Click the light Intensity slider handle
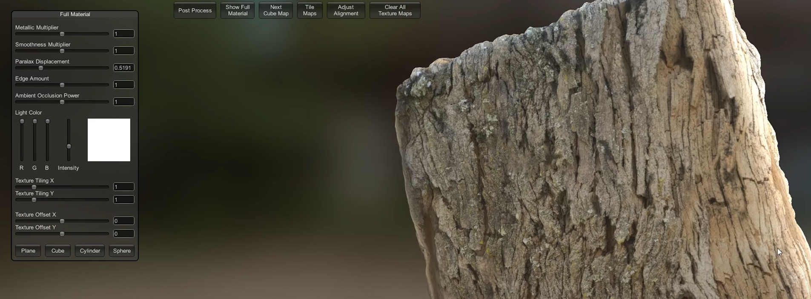Image resolution: width=811 pixels, height=299 pixels. [69, 146]
